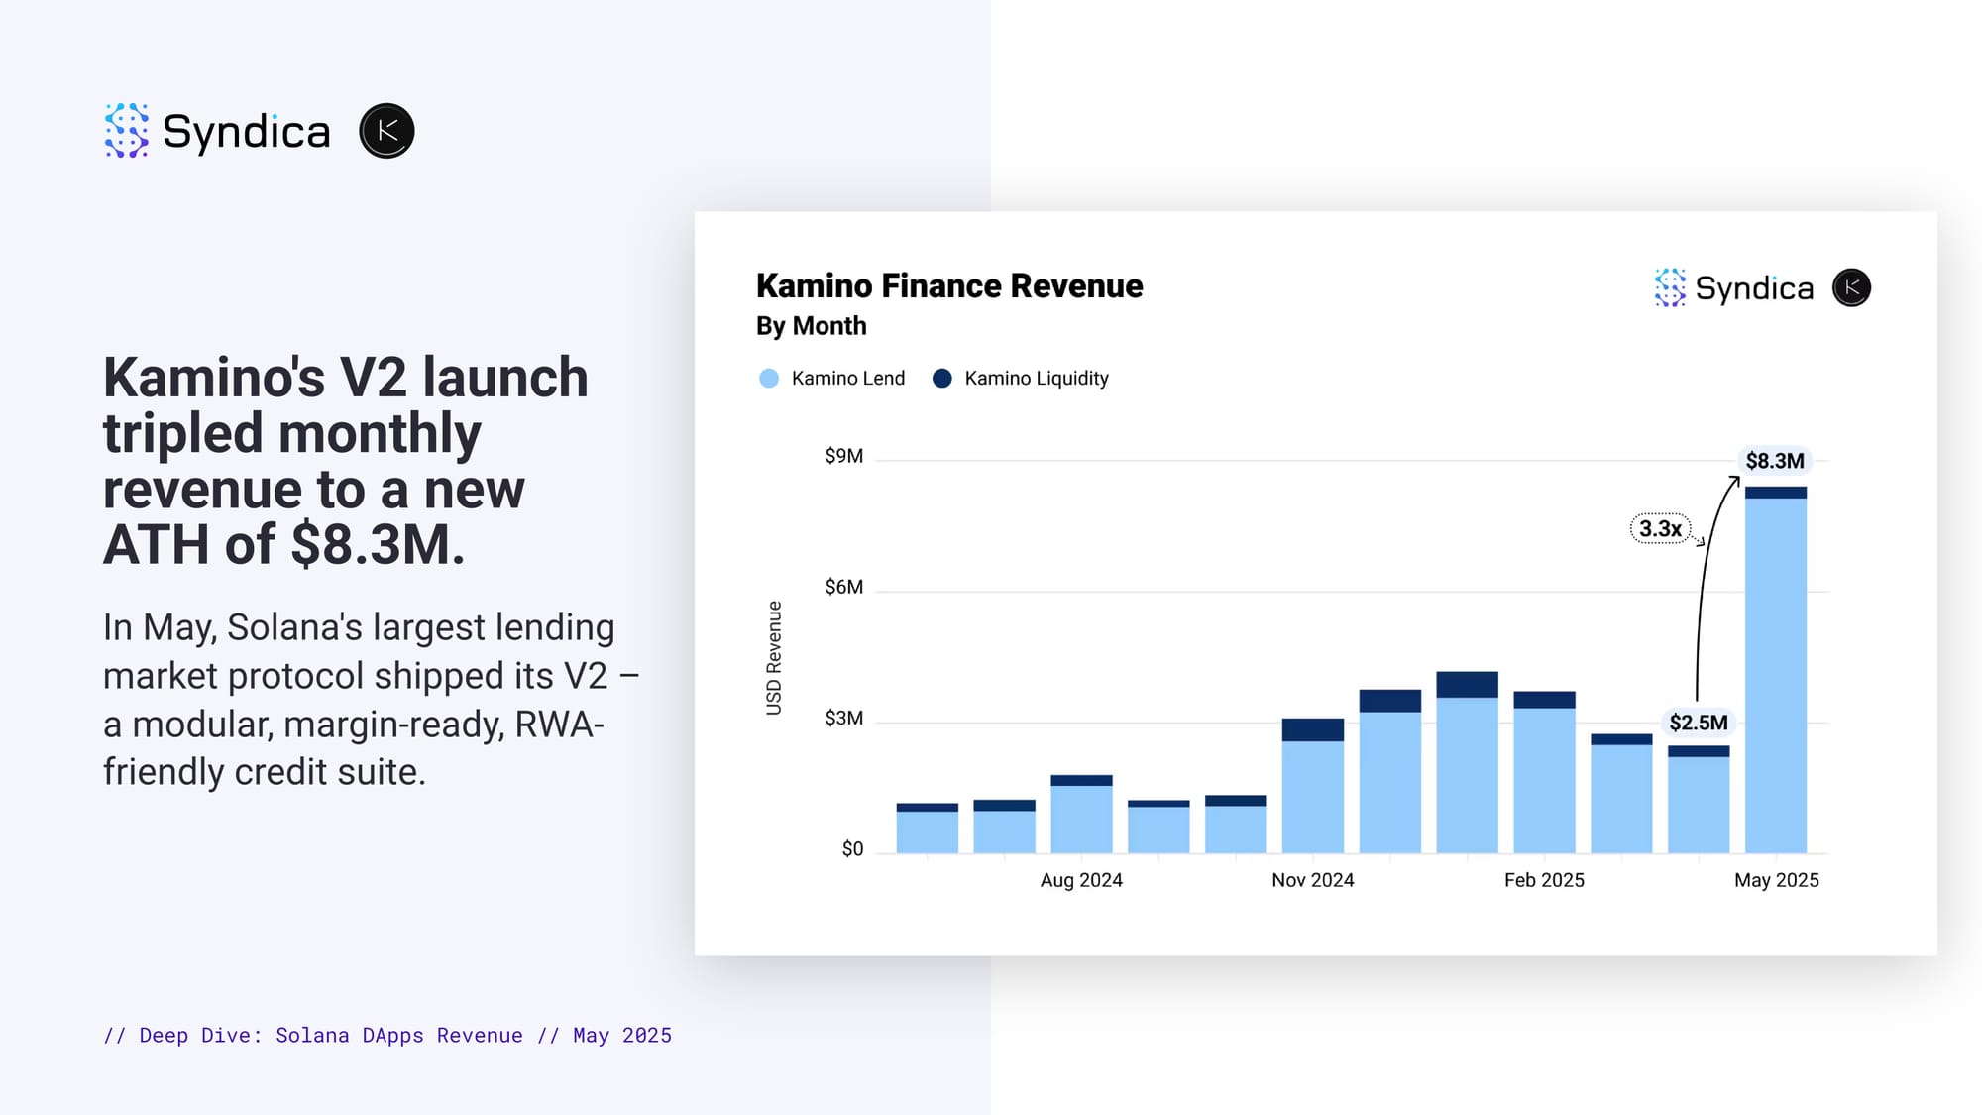Viewport: 1982px width, 1115px height.
Task: Click the 'Aug 2024' x-axis label
Action: click(1081, 880)
